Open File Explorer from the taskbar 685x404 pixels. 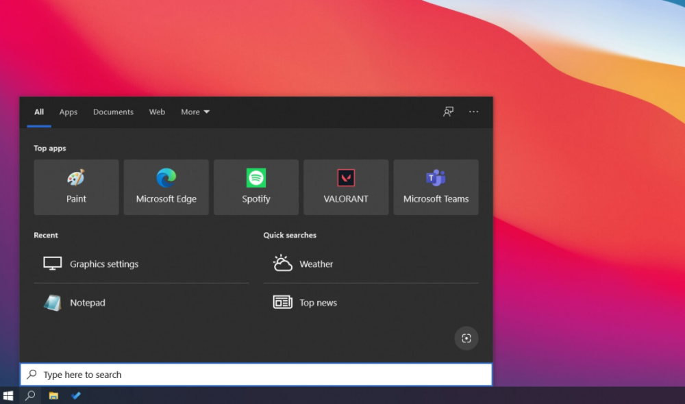[53, 396]
